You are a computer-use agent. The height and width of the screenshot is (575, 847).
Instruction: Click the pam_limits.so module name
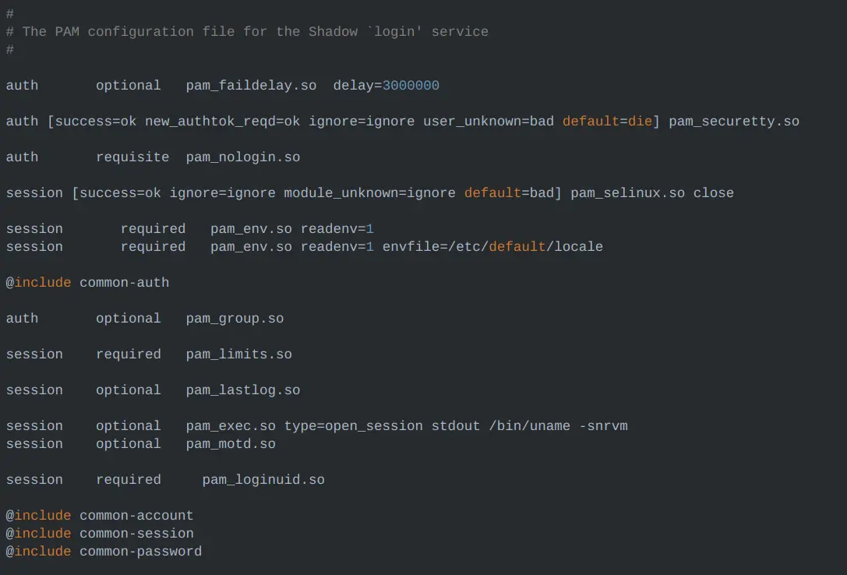pyautogui.click(x=238, y=355)
